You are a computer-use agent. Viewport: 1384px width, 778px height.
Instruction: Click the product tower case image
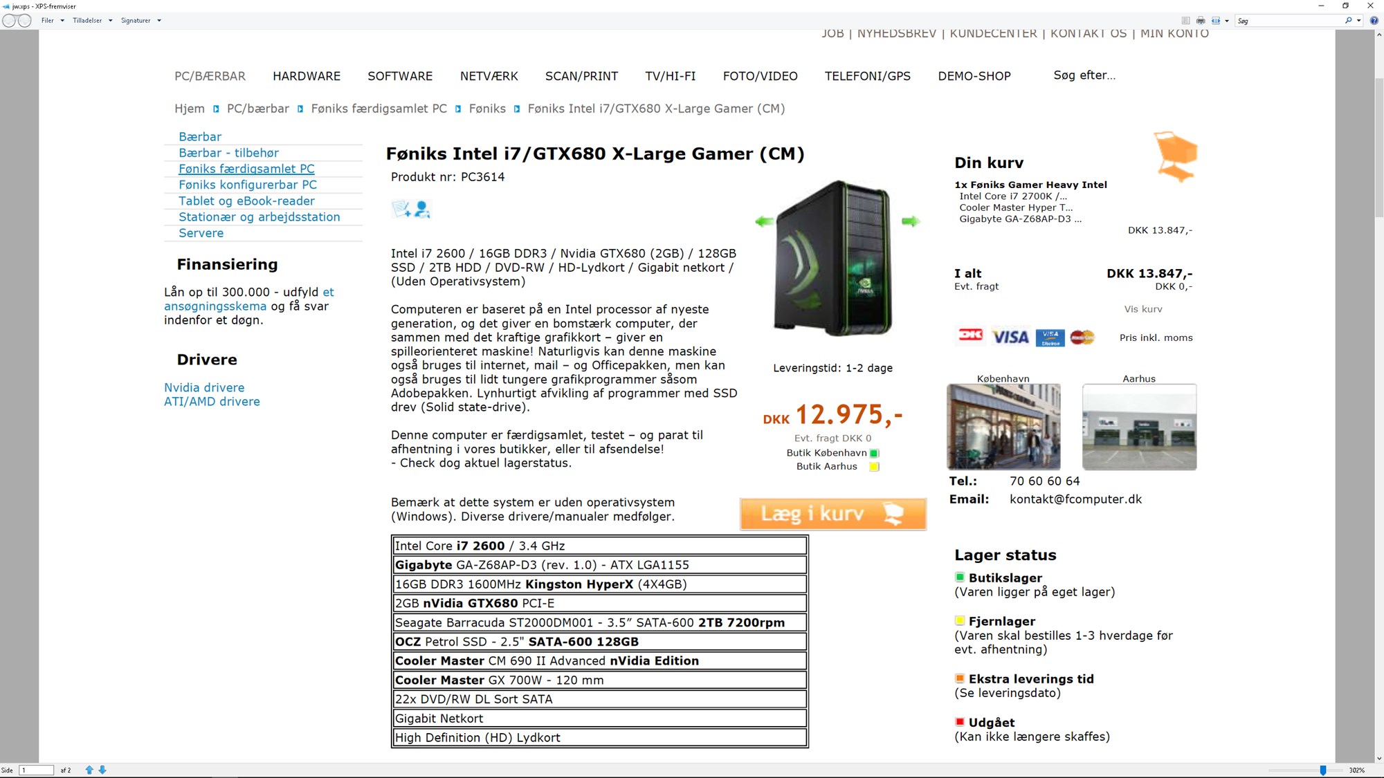pos(834,258)
